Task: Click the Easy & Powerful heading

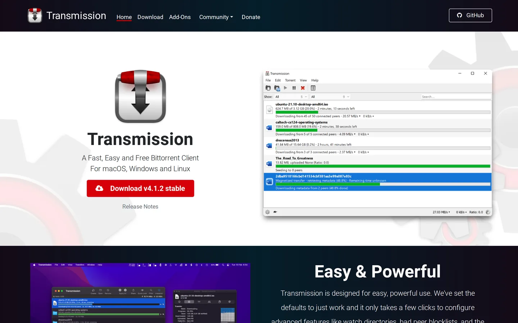Action: tap(378, 271)
